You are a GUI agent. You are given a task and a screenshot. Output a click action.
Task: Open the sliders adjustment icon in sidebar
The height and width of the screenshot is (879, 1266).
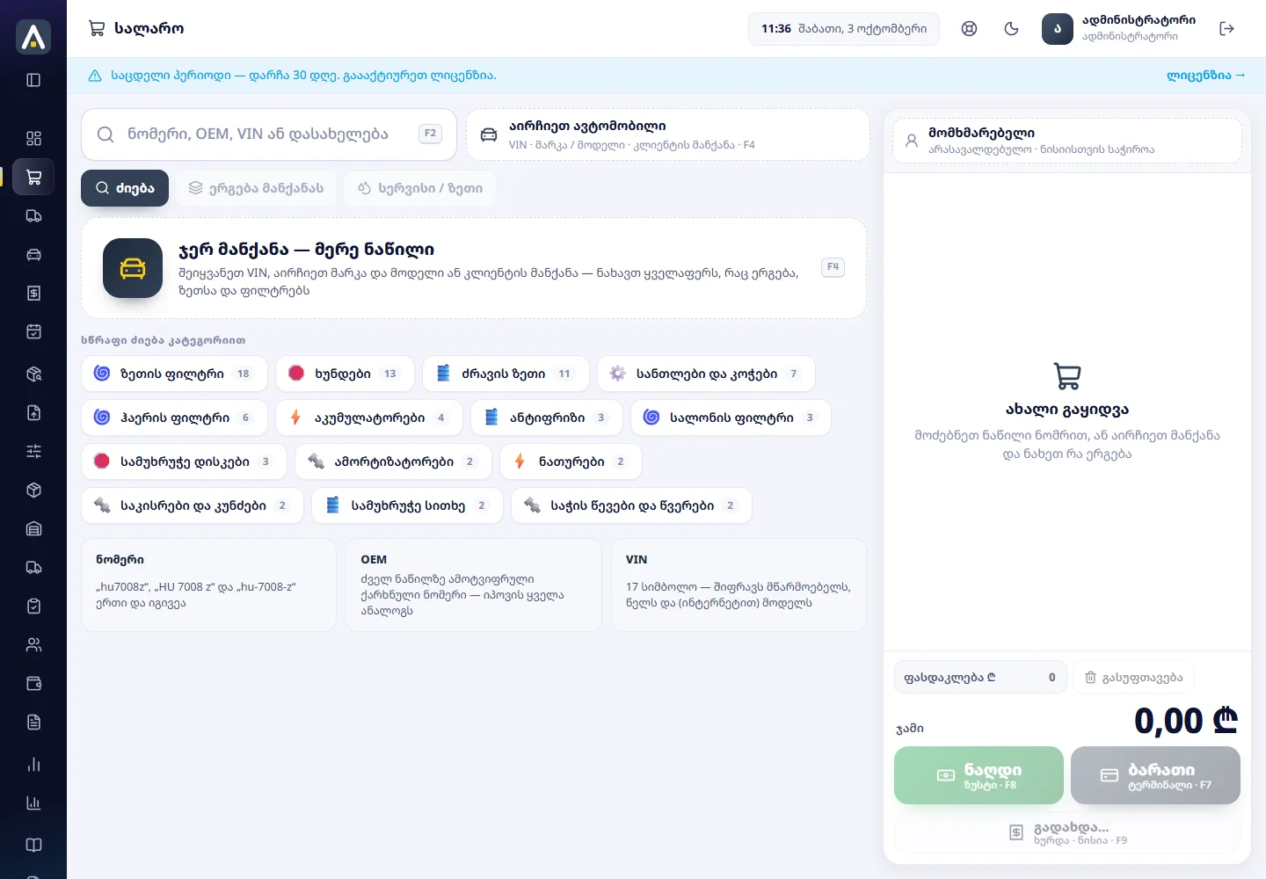(x=33, y=451)
